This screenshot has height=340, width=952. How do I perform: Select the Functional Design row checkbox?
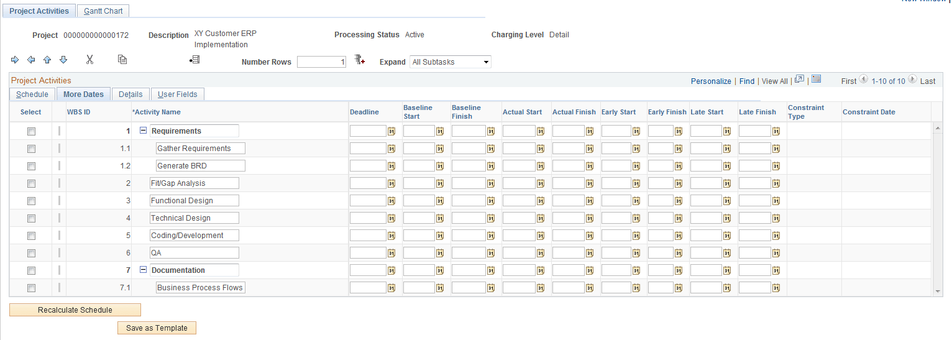(31, 201)
